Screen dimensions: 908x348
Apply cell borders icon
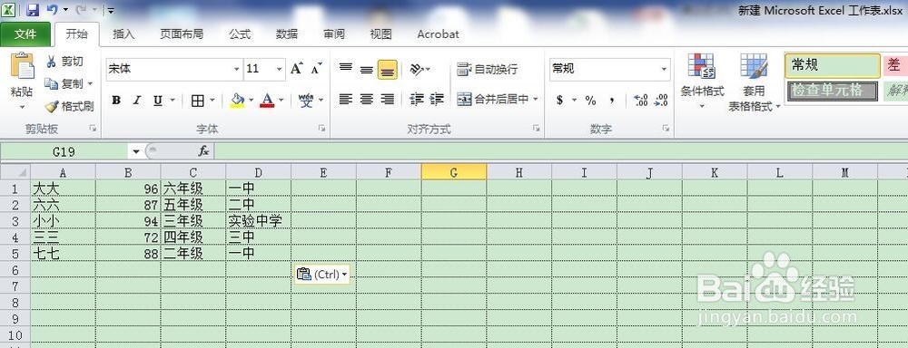tap(197, 101)
